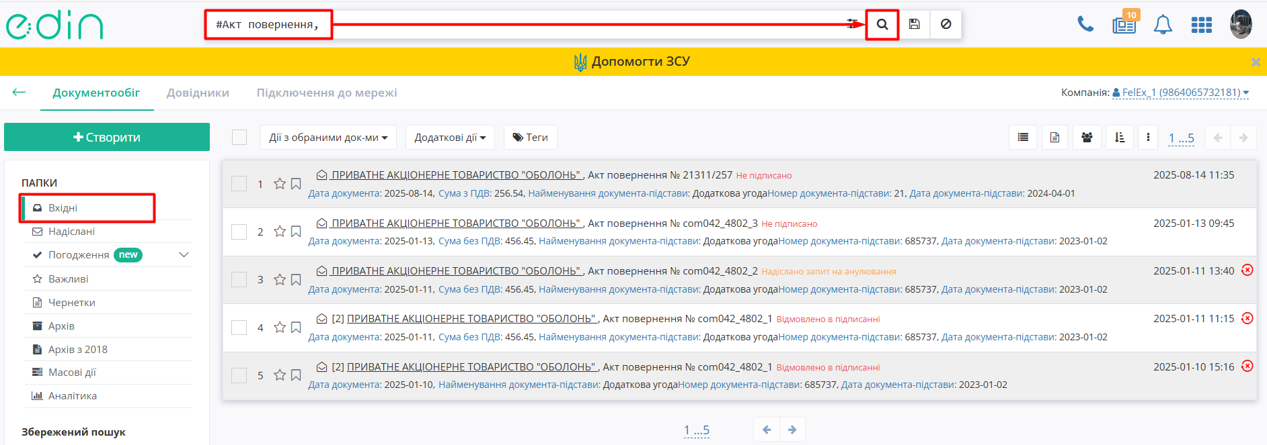Open the group-by-contractor people icon
The image size is (1267, 445).
[1087, 137]
